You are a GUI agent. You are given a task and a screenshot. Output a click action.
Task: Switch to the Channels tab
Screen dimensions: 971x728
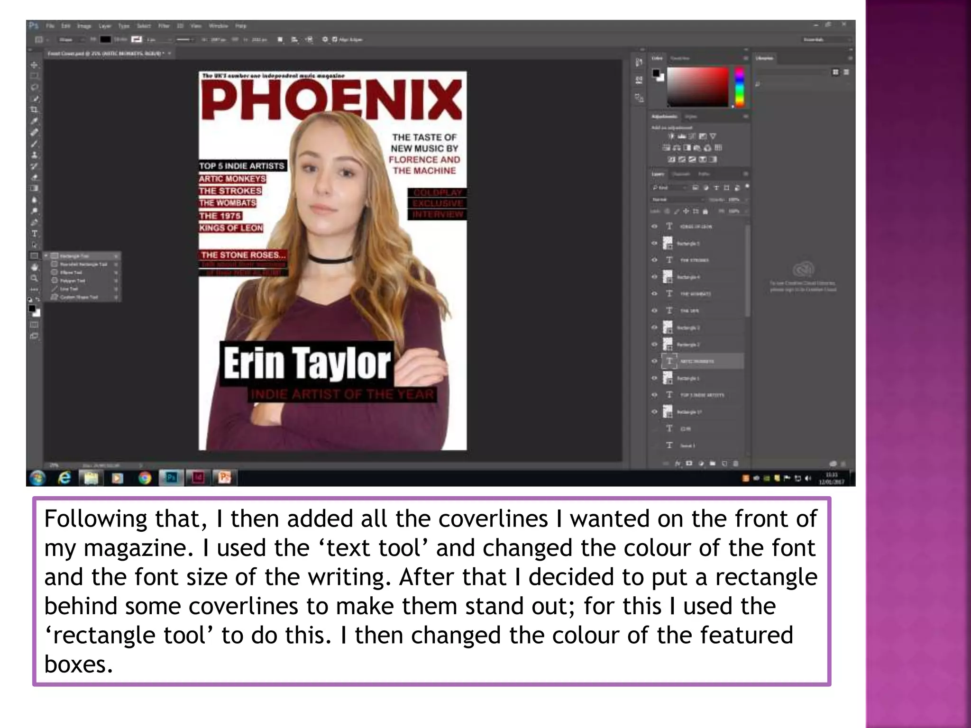pyautogui.click(x=681, y=174)
